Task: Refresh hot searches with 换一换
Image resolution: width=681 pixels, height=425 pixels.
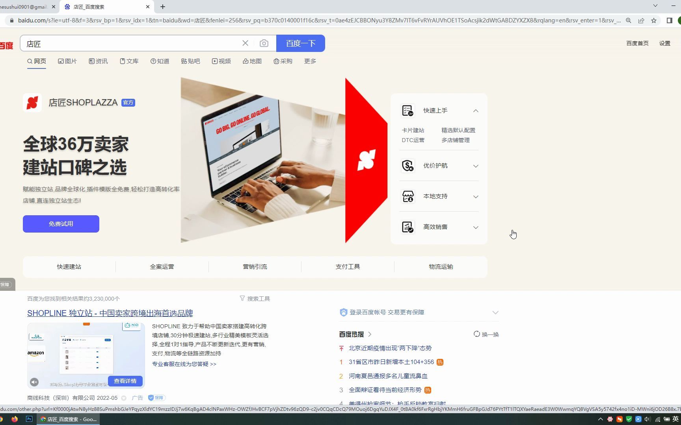Action: coord(486,334)
